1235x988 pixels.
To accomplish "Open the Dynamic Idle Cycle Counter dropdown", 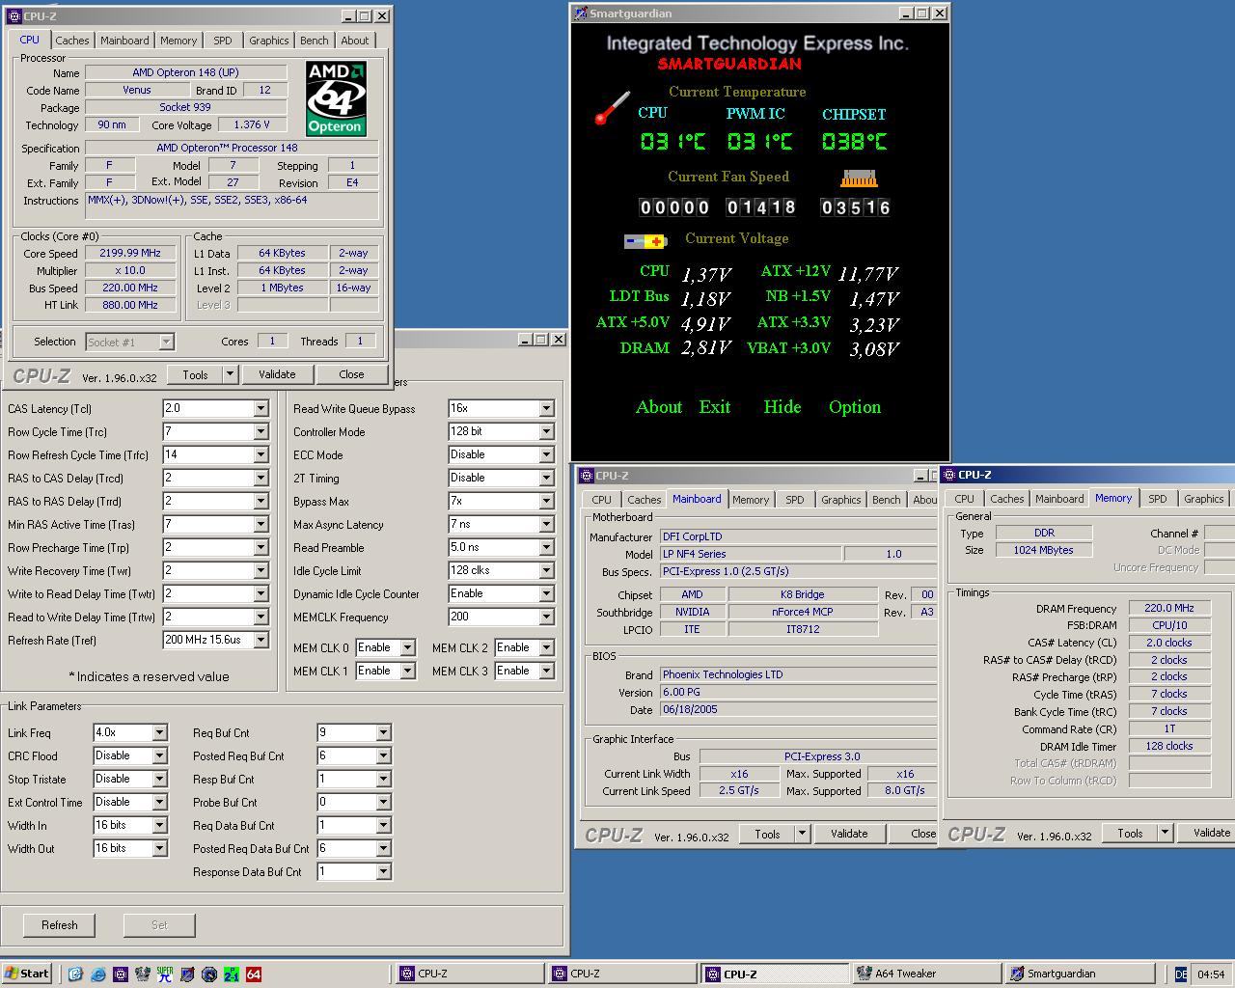I will point(546,593).
